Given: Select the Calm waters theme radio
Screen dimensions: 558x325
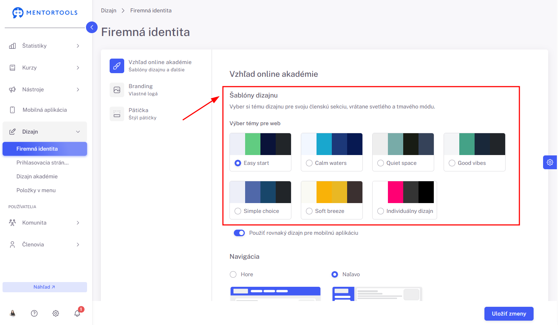Looking at the screenshot, I should point(309,163).
